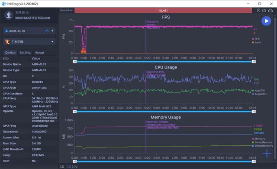Toggle VirtualMemory legend entry
277x169 pixels.
point(263,146)
